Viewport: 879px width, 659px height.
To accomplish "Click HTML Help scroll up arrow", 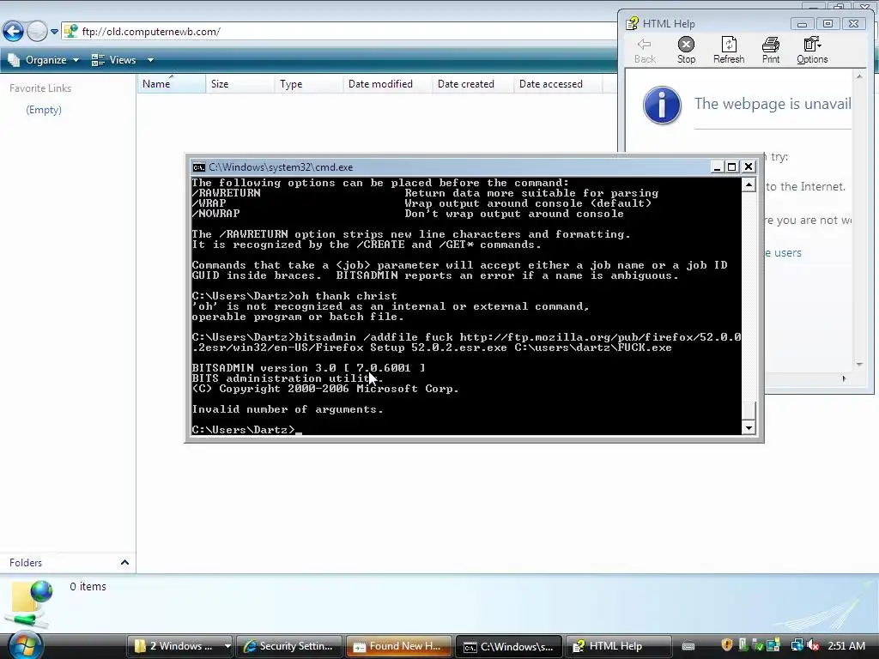I will 859,76.
